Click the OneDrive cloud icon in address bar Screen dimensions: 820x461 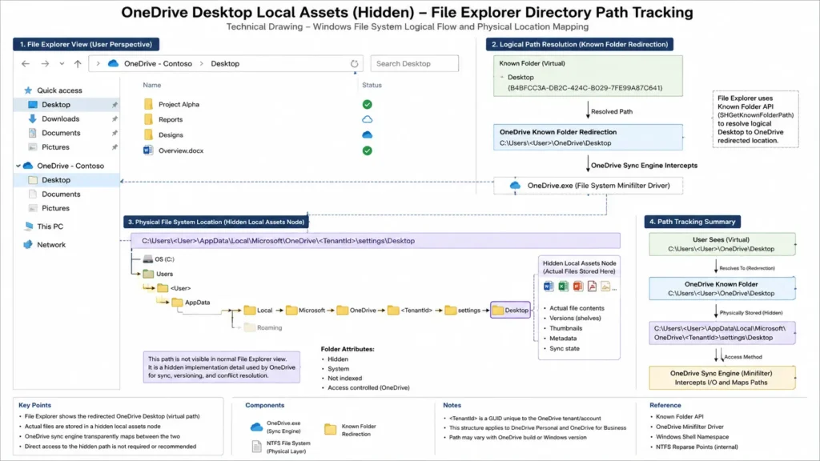point(113,63)
